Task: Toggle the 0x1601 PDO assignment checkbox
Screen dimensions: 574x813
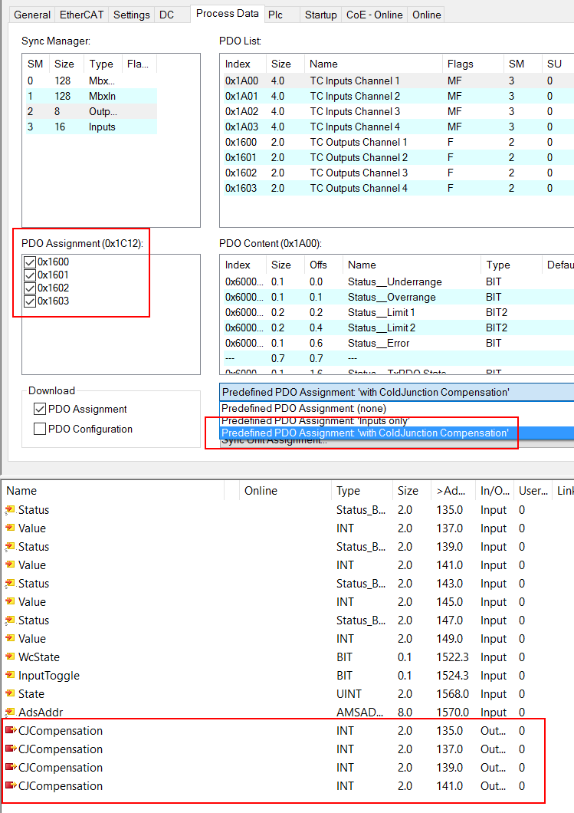Action: click(x=30, y=275)
